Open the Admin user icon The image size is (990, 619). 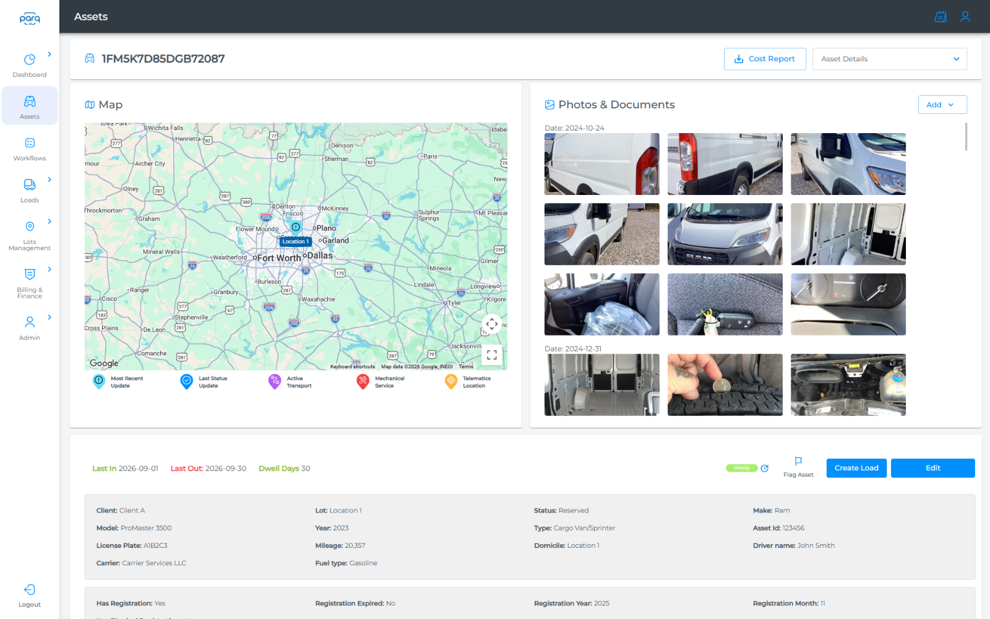pyautogui.click(x=30, y=322)
